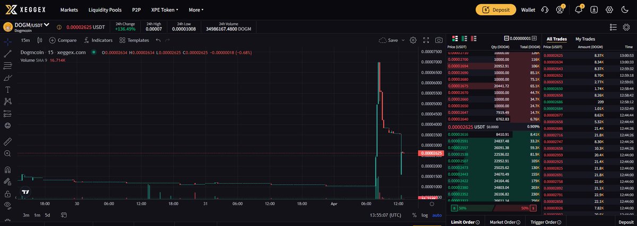Click the XEGGEX logo

[x=25, y=10]
